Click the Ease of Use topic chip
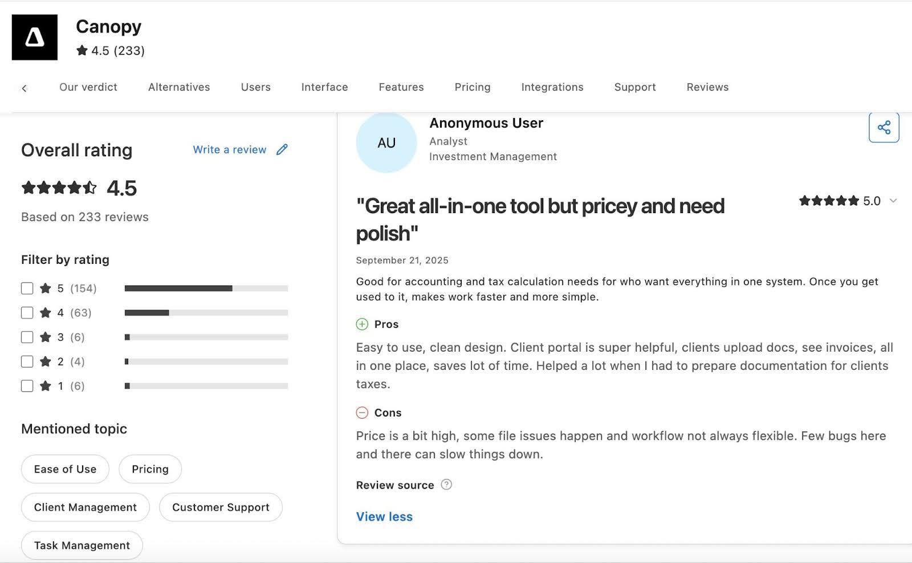The image size is (912, 563). tap(64, 469)
